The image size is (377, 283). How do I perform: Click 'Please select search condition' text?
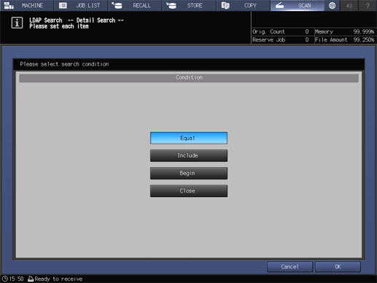pyautogui.click(x=64, y=64)
